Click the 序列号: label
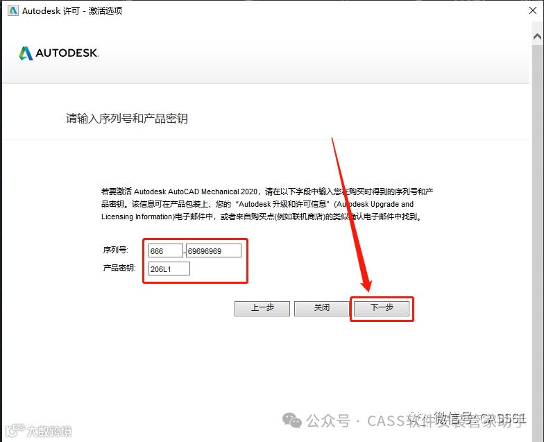The image size is (544, 442). pyautogui.click(x=115, y=250)
